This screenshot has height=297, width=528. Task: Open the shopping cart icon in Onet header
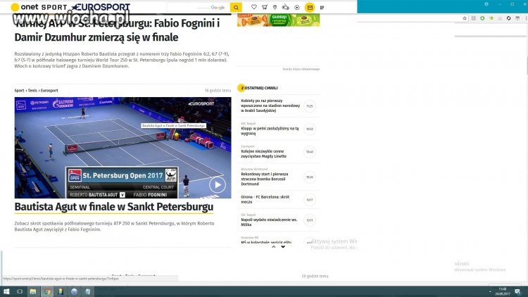pos(265,7)
